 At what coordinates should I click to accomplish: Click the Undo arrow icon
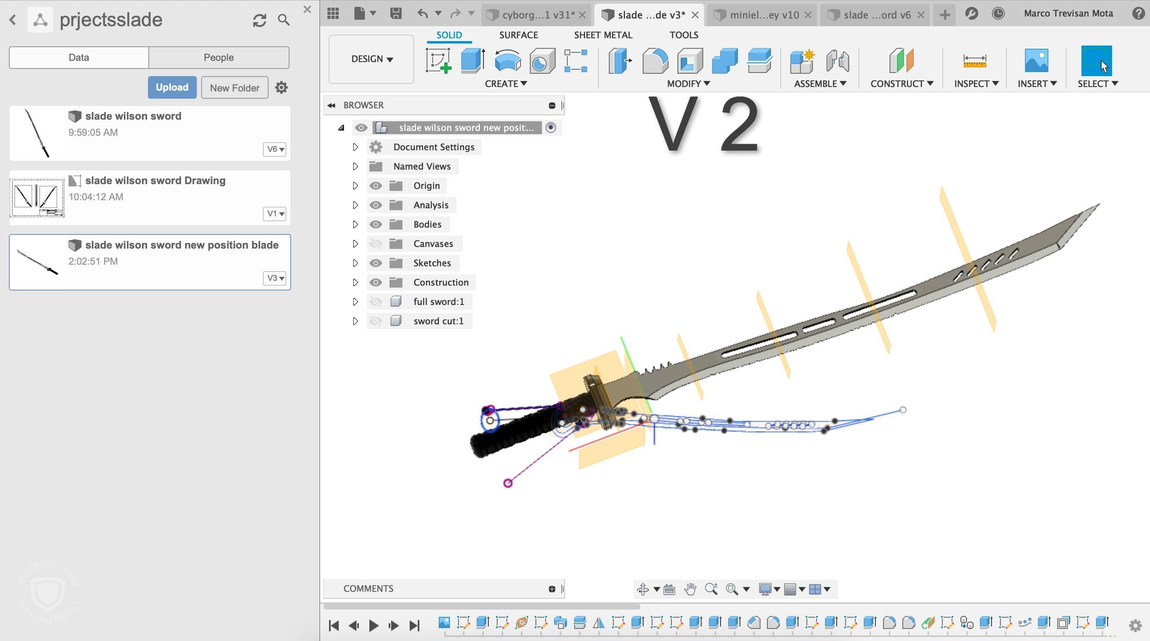pos(422,13)
